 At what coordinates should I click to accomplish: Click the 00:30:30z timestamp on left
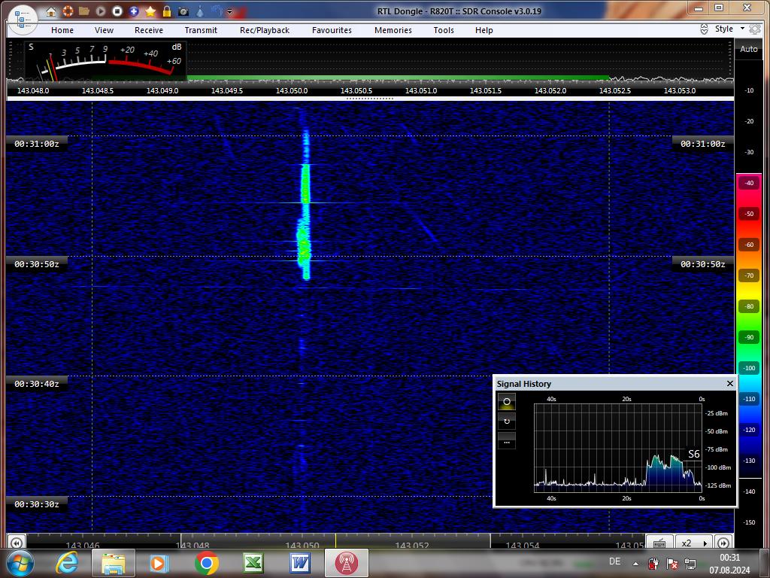coord(36,504)
